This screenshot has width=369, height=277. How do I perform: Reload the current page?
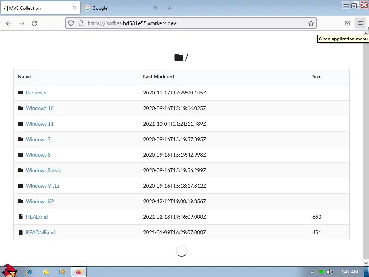[35, 23]
